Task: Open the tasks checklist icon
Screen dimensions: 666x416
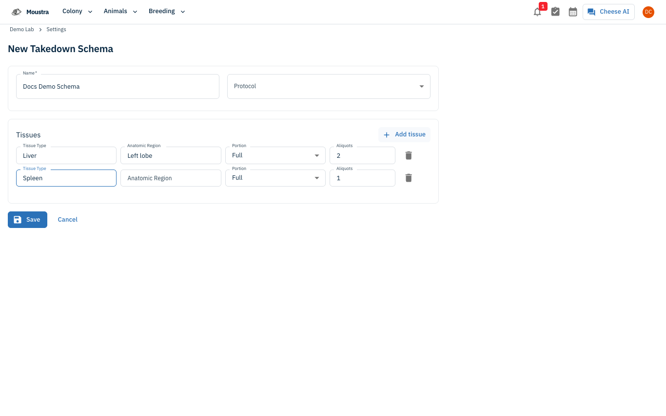Action: point(555,12)
